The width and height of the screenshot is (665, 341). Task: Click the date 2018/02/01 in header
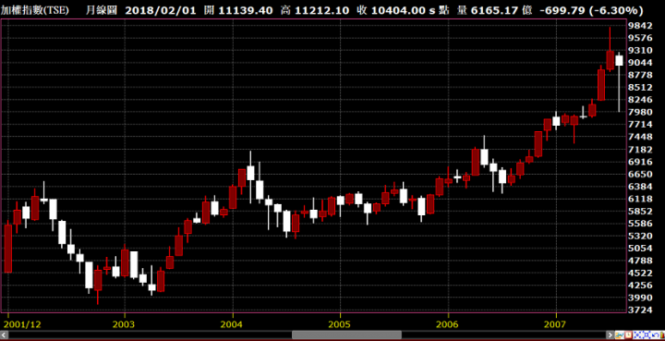(x=161, y=10)
